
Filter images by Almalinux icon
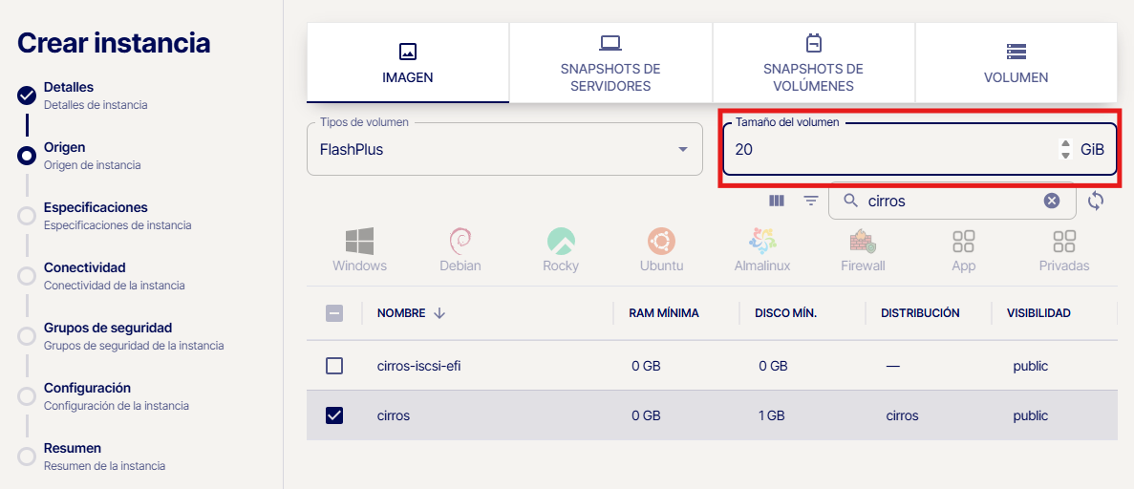point(761,250)
